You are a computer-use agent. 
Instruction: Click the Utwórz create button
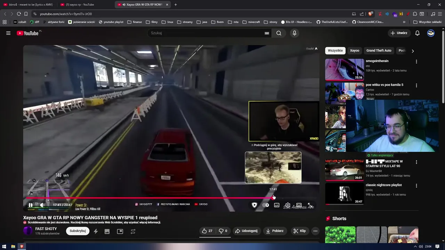[x=399, y=33]
